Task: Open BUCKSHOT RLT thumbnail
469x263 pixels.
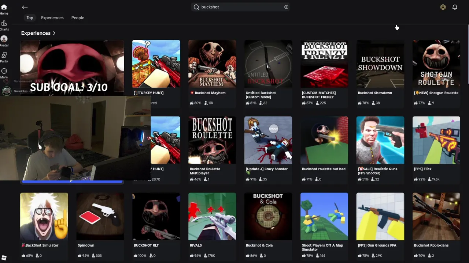Action: [x=156, y=217]
